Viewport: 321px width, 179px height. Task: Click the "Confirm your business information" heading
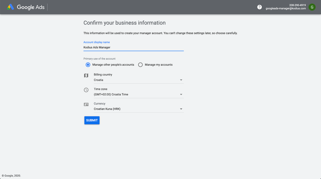[x=125, y=23]
